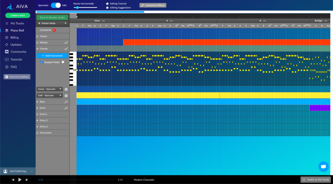Toggle Spectator/Edit mode switch

56,5
